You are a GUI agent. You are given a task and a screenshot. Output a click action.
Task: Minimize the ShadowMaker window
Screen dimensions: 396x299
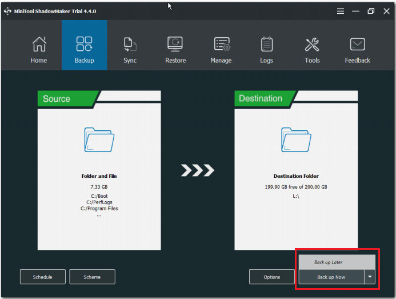point(355,11)
